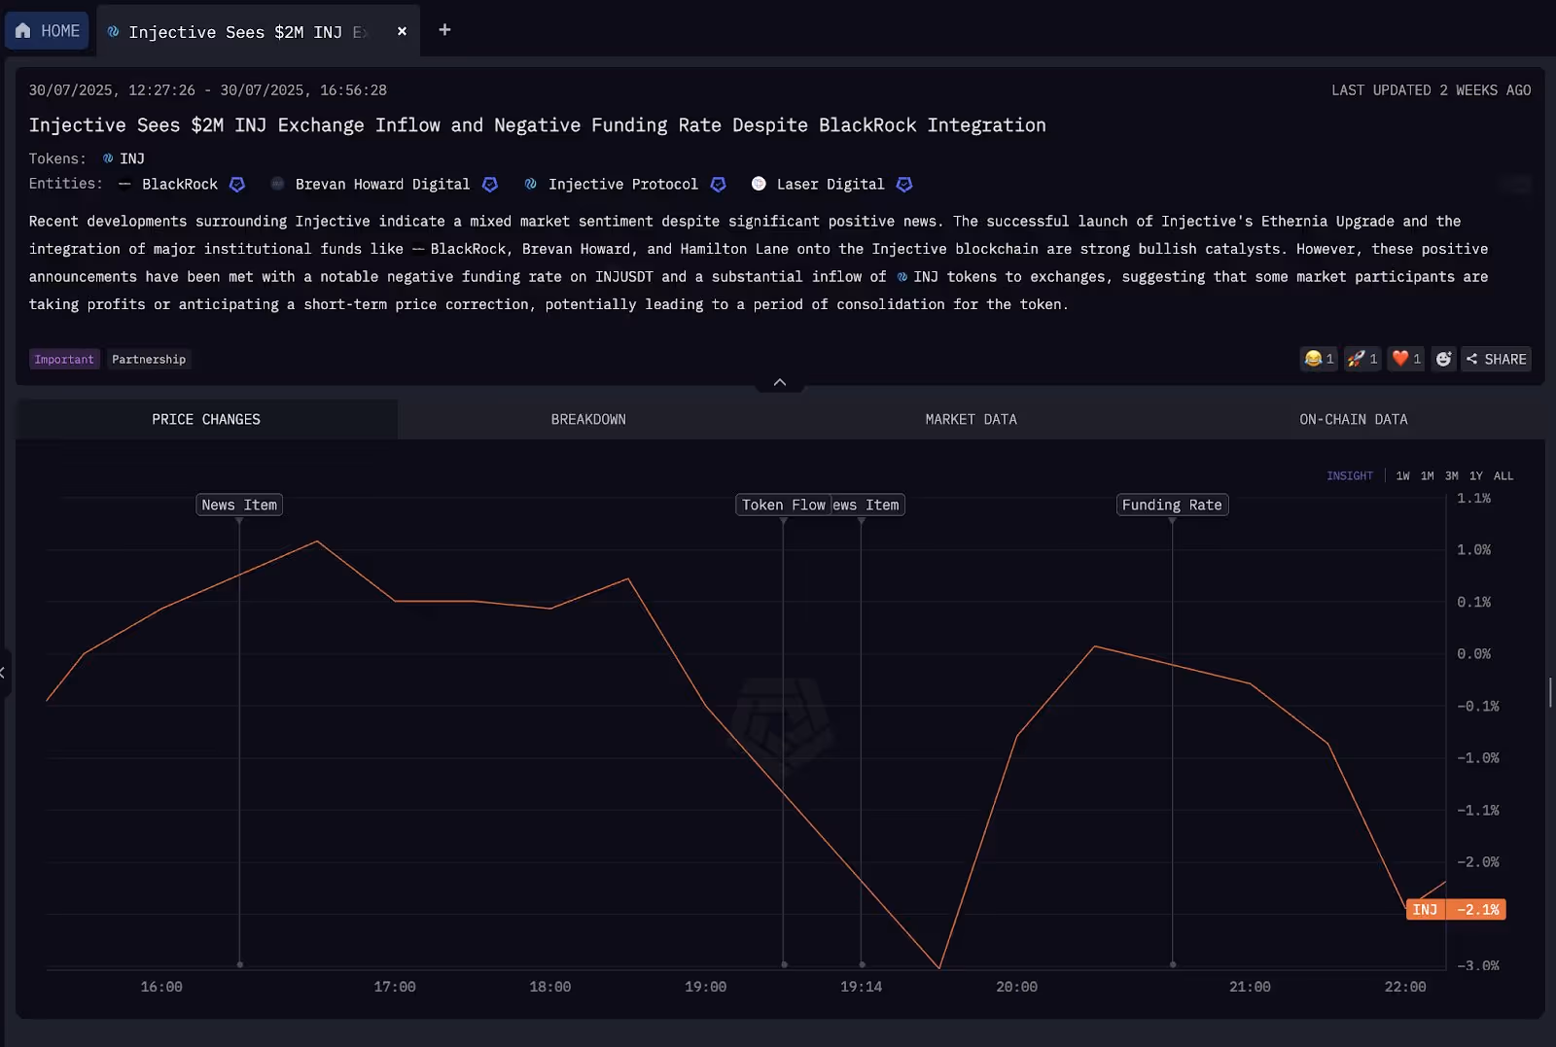React with the heart emoji

click(1406, 359)
